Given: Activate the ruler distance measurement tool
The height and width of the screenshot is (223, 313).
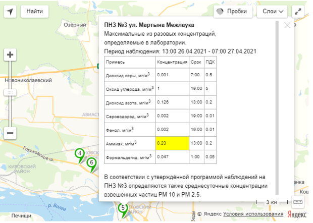Looking at the screenshot, I should [x=298, y=202].
